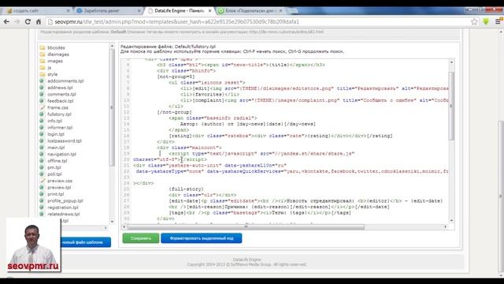
Task: Click the editor horizontal scroll-right arrow
Action: click(445, 226)
